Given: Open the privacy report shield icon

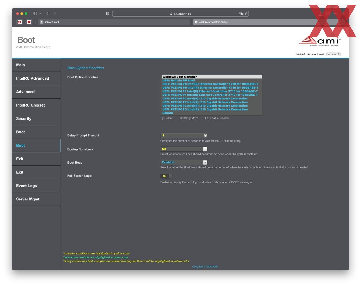Looking at the screenshot, I should click(x=107, y=14).
